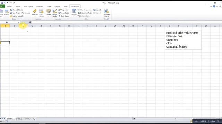Switch to the Insert ribbon tab

pos(18,6)
